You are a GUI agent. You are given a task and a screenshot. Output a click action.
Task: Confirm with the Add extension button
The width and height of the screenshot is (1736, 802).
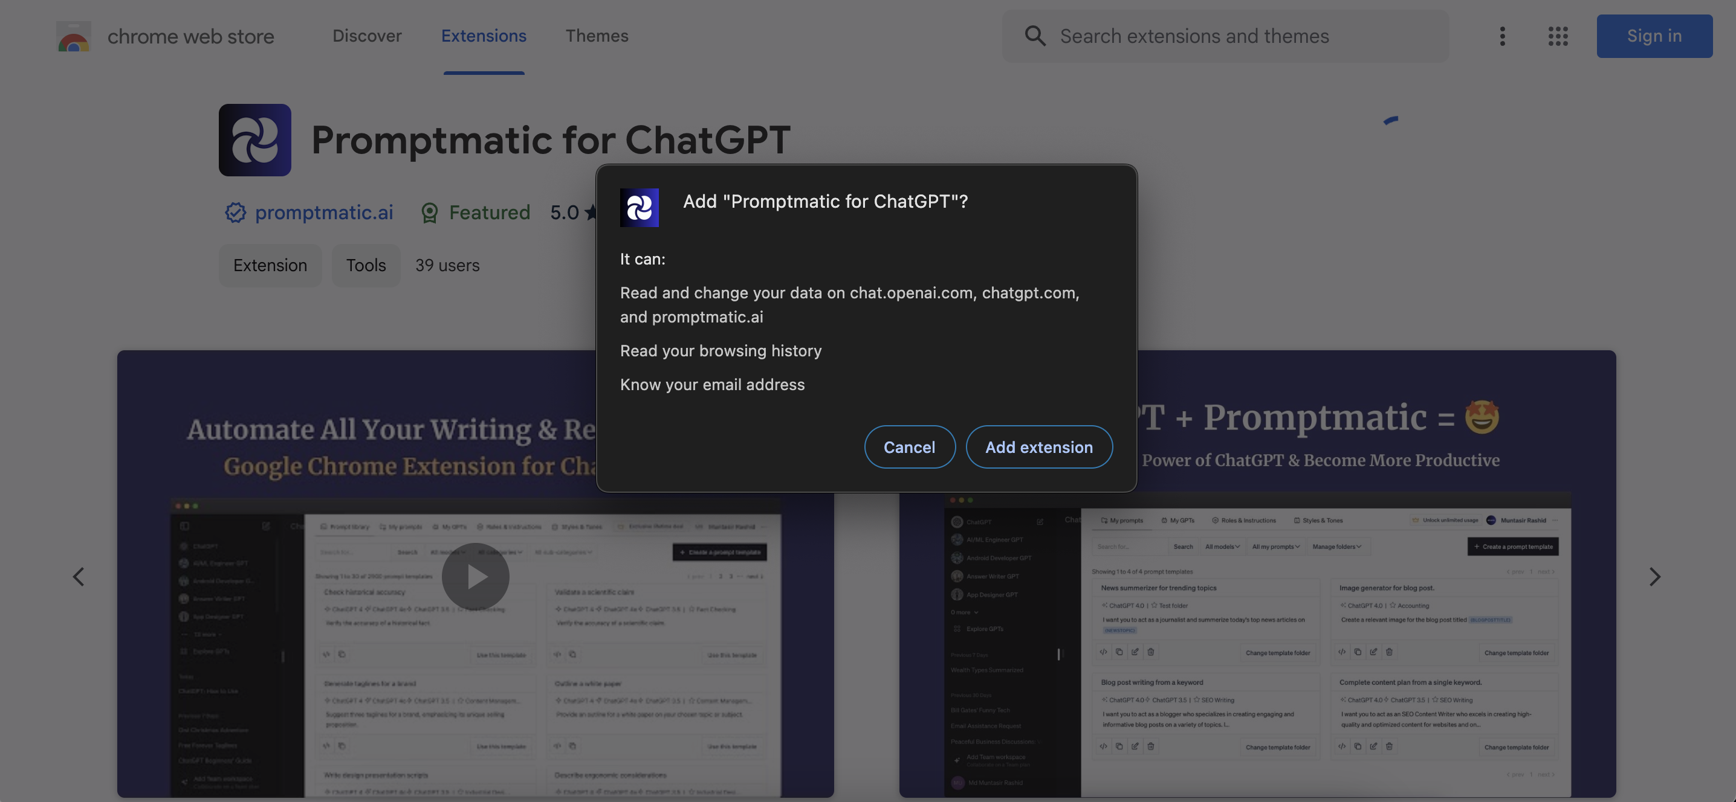click(1038, 447)
